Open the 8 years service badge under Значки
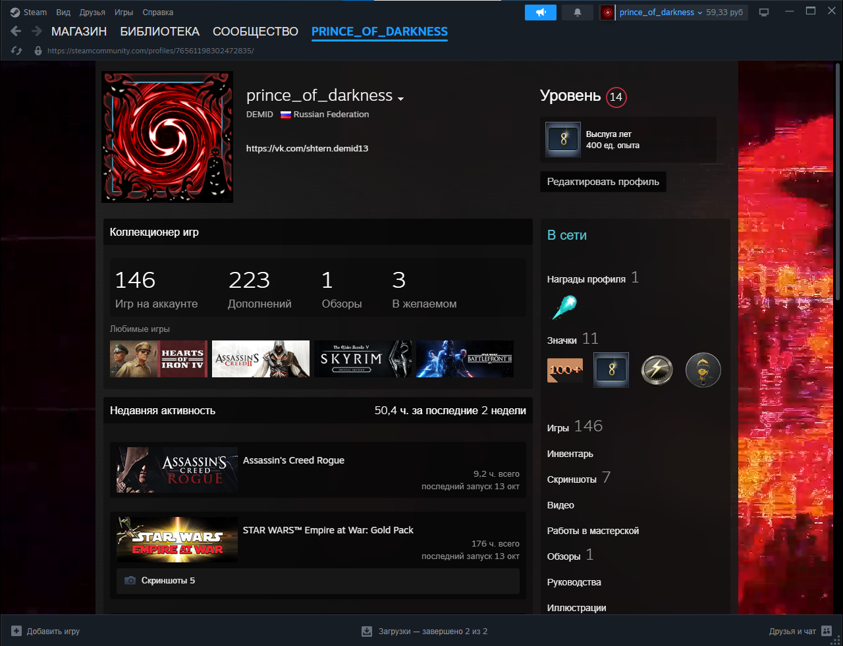This screenshot has height=646, width=843. (x=611, y=370)
